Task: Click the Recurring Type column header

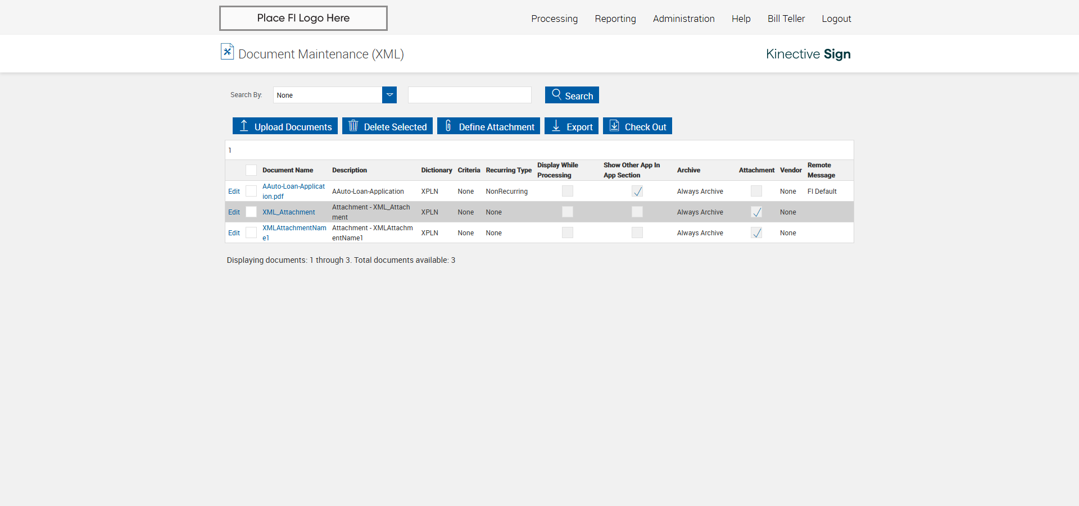Action: click(509, 170)
